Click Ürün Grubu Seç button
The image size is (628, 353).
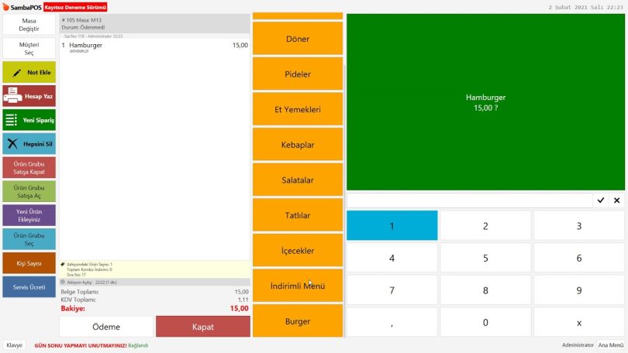click(x=29, y=239)
